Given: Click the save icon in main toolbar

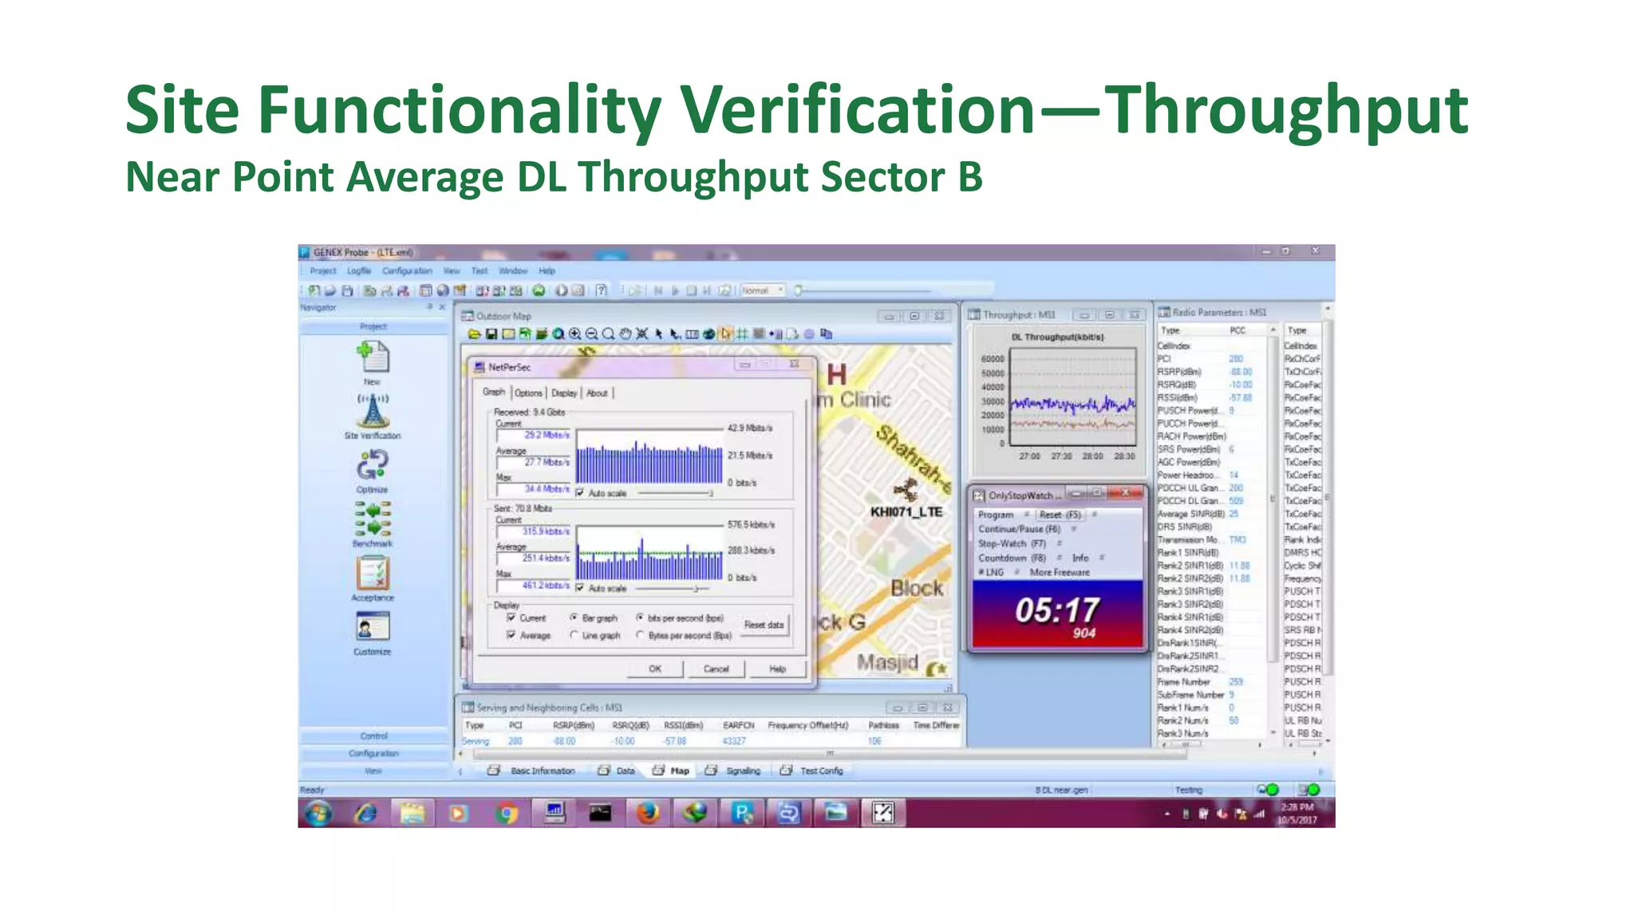Looking at the screenshot, I should (x=347, y=290).
